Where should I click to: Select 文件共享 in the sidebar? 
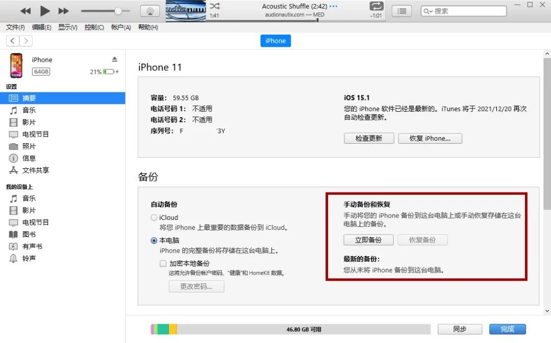36,170
